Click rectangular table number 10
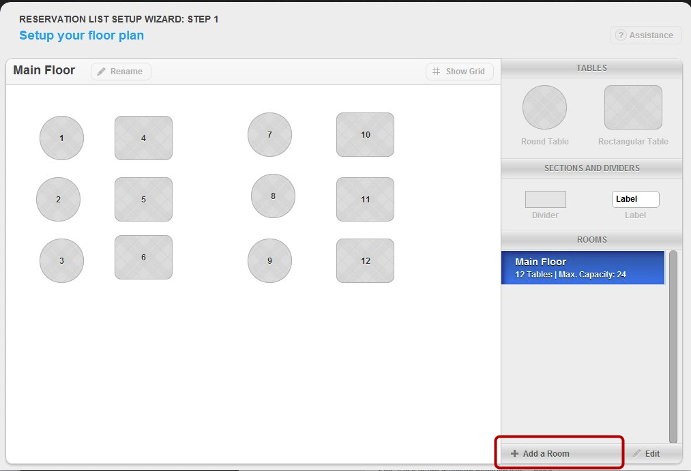691x471 pixels. tap(365, 134)
